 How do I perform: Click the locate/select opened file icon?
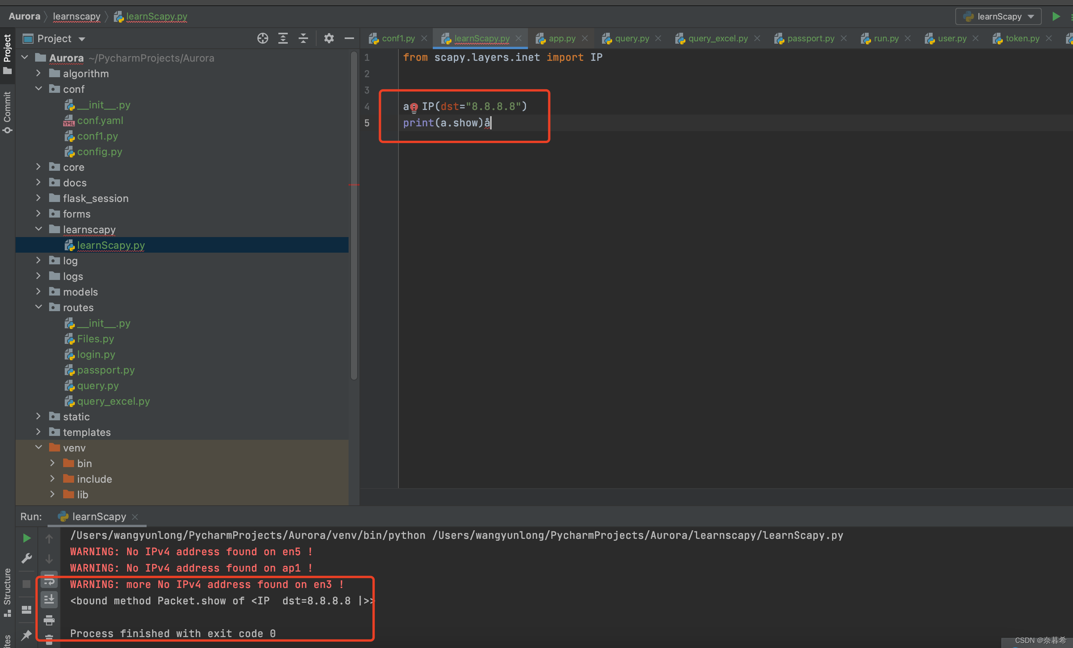[x=262, y=38]
